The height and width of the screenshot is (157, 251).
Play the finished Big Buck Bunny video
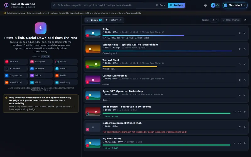pos(234,143)
